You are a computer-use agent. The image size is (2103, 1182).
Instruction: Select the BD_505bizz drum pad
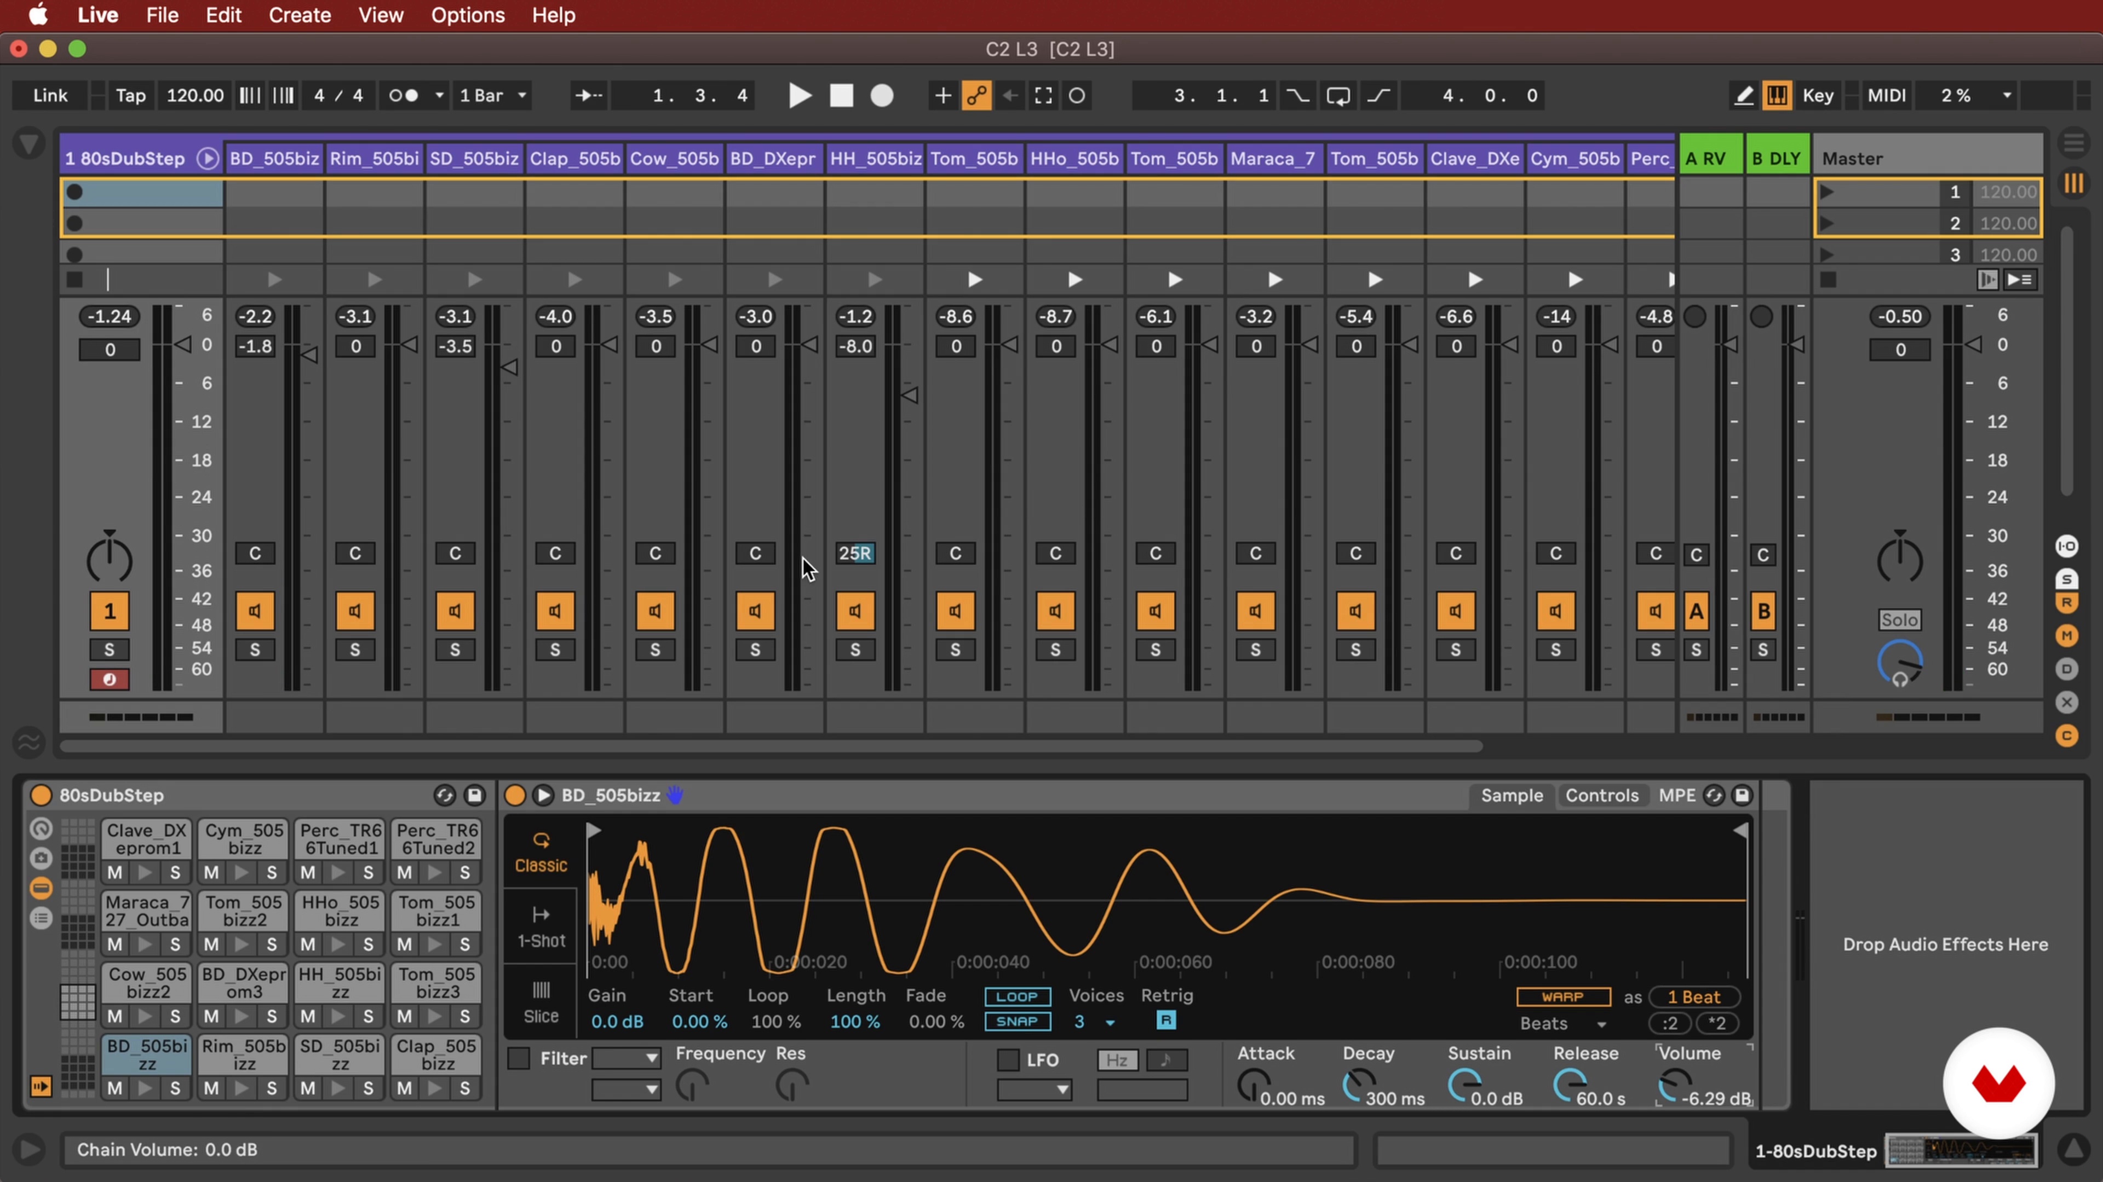[147, 1054]
